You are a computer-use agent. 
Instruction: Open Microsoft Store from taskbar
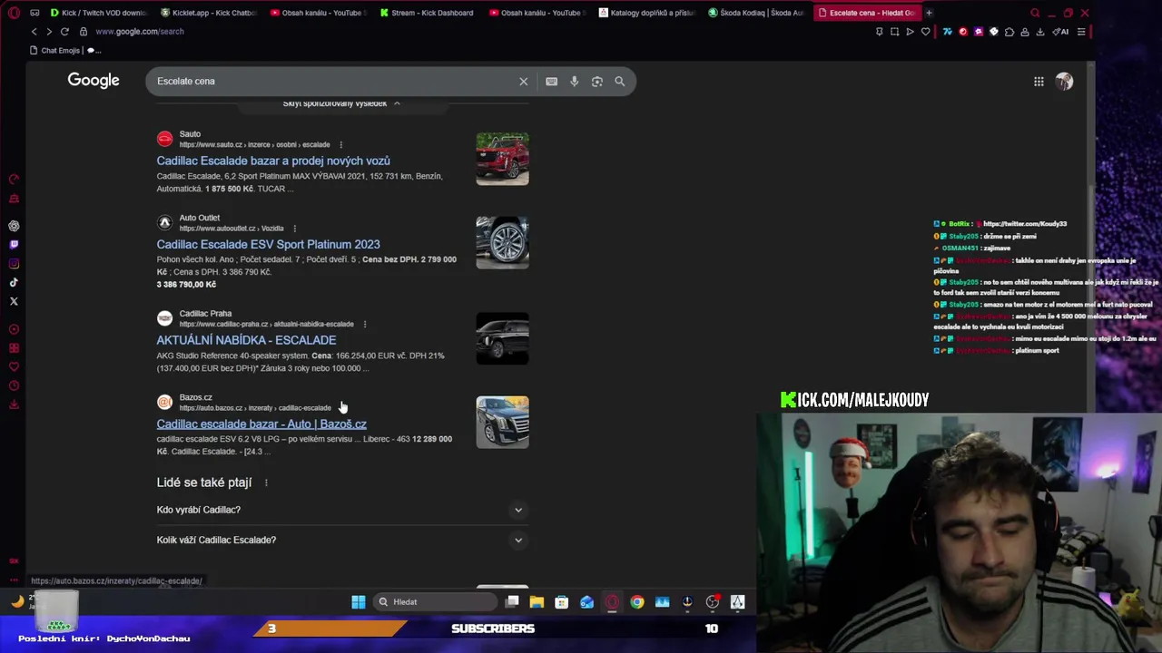(x=562, y=601)
